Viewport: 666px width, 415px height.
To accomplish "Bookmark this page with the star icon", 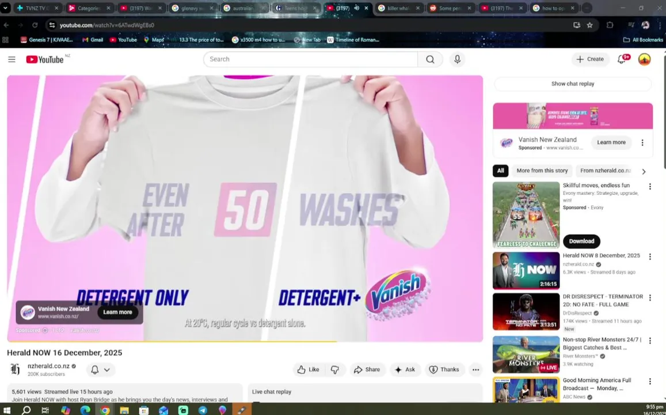I will [589, 25].
